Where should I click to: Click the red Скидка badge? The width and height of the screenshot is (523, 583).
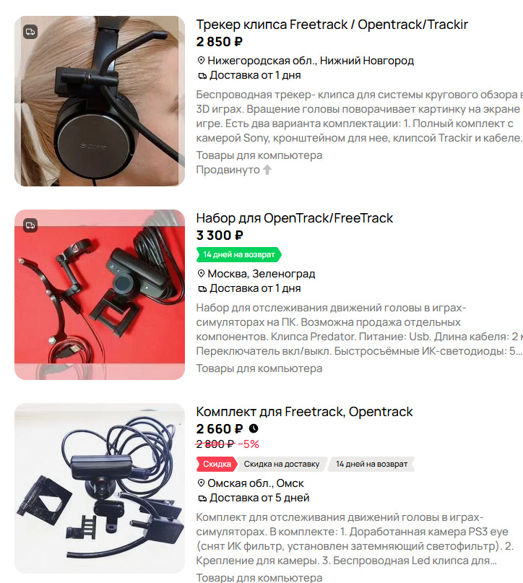217,464
